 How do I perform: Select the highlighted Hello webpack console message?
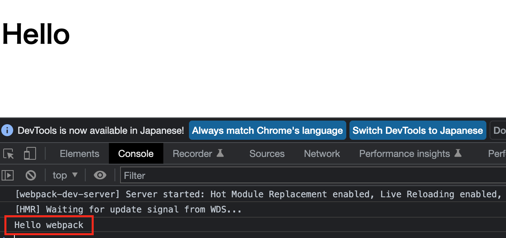point(49,225)
